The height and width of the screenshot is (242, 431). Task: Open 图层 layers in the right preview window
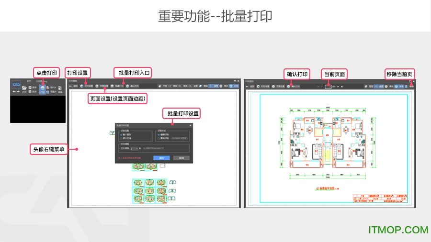point(369,87)
